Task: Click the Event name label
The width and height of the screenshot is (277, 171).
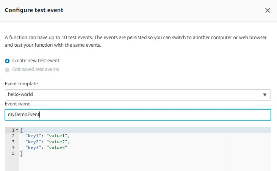Action: pos(17,104)
